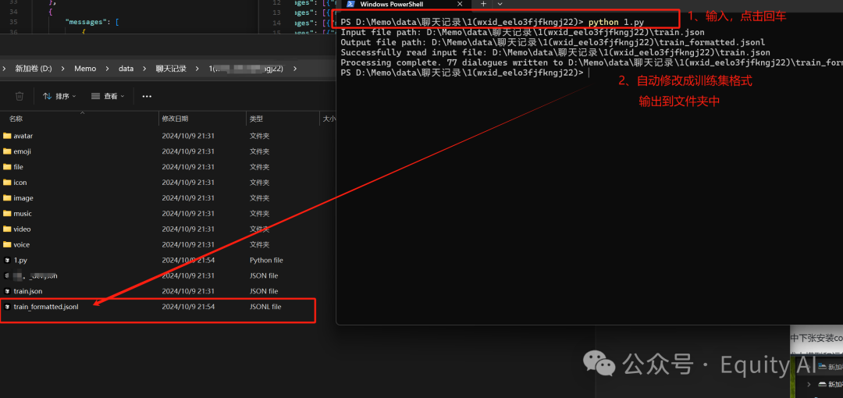This screenshot has height=398, width=843.
Task: Click line number 35 in editor gutter
Action: click(x=13, y=22)
